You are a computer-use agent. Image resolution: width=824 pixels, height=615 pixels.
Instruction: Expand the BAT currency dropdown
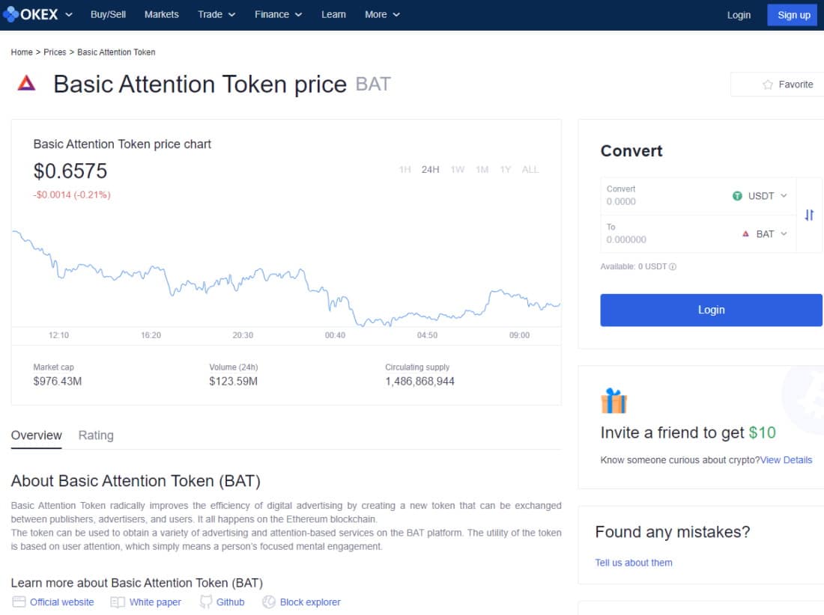(765, 234)
